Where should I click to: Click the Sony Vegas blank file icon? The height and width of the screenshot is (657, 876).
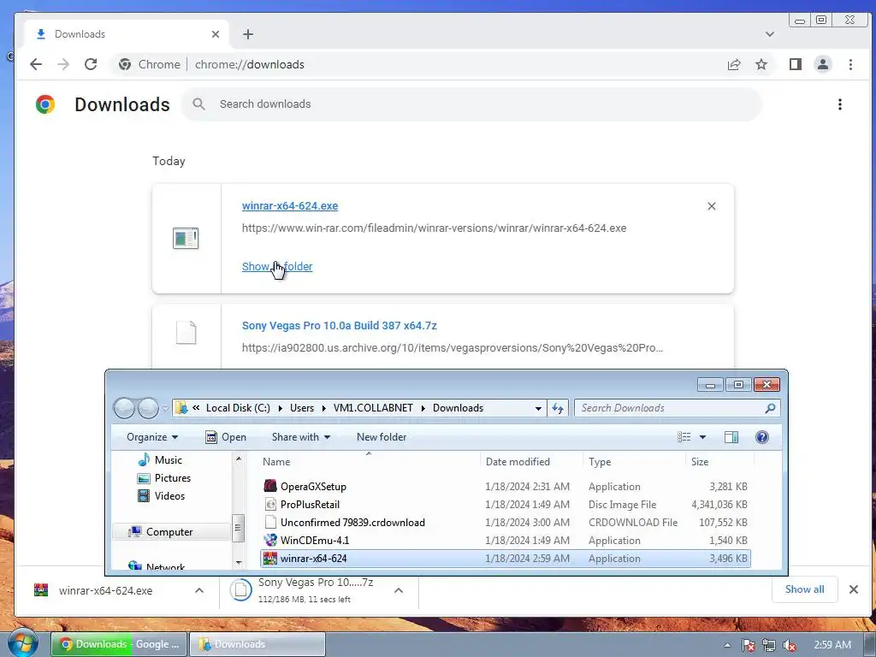(186, 333)
